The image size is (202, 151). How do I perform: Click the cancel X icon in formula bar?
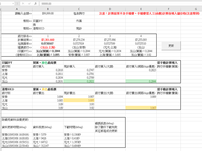23,4
